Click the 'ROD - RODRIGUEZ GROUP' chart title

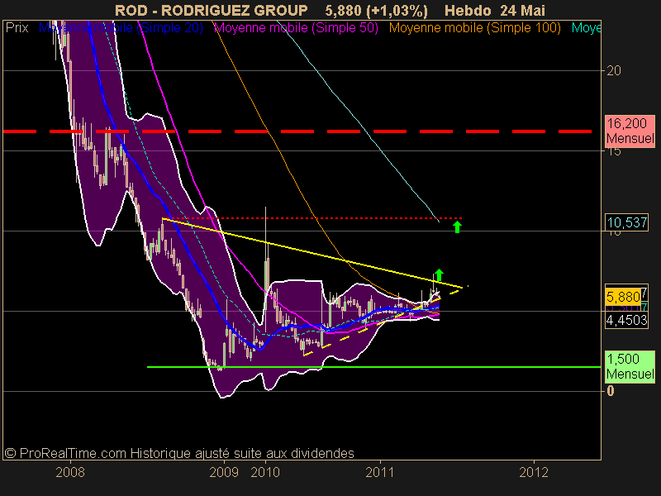(x=212, y=11)
